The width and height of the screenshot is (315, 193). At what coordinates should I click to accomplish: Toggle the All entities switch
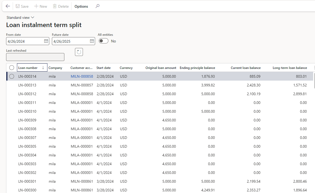(104, 41)
